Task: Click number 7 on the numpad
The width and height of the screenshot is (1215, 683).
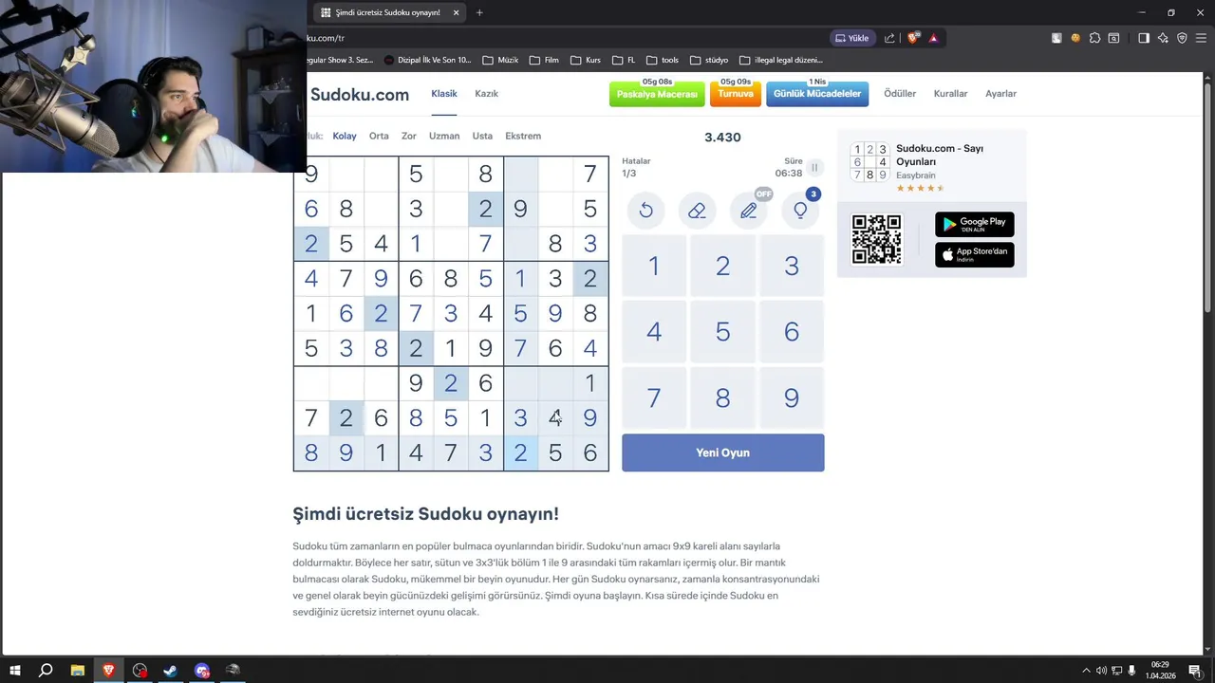Action: coord(654,398)
